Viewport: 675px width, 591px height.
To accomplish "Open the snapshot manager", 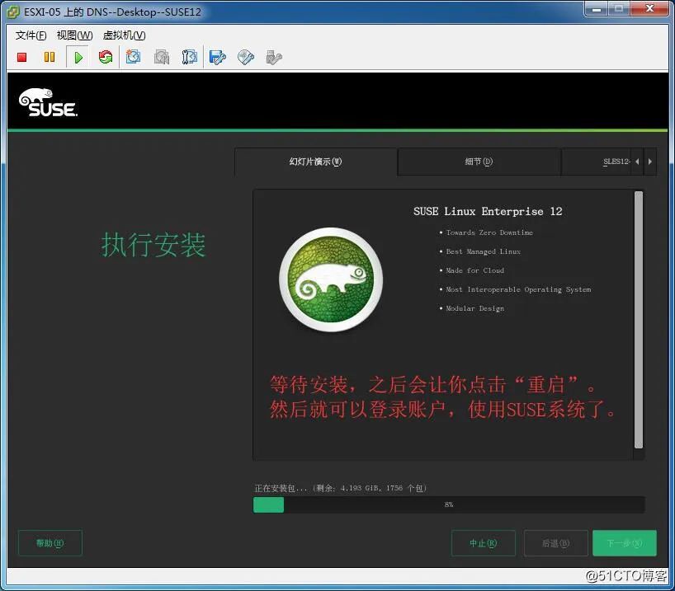I will pos(190,57).
